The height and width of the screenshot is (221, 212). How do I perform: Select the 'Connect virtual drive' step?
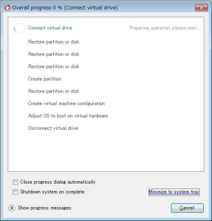pos(50,28)
